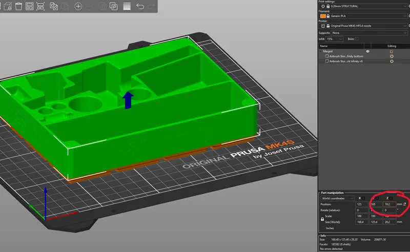Click the Position Z field with 19.2
The image size is (410, 252).
(x=389, y=204)
